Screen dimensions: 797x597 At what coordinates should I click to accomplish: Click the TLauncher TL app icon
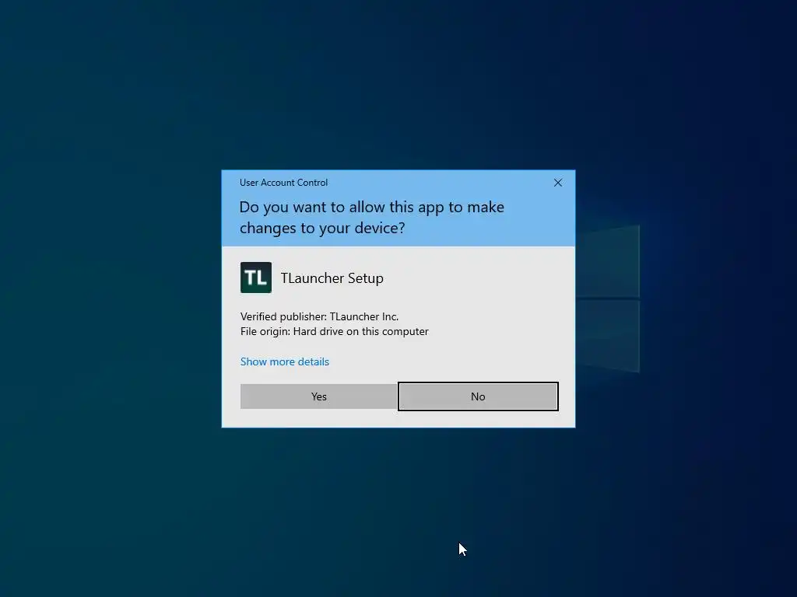click(255, 278)
